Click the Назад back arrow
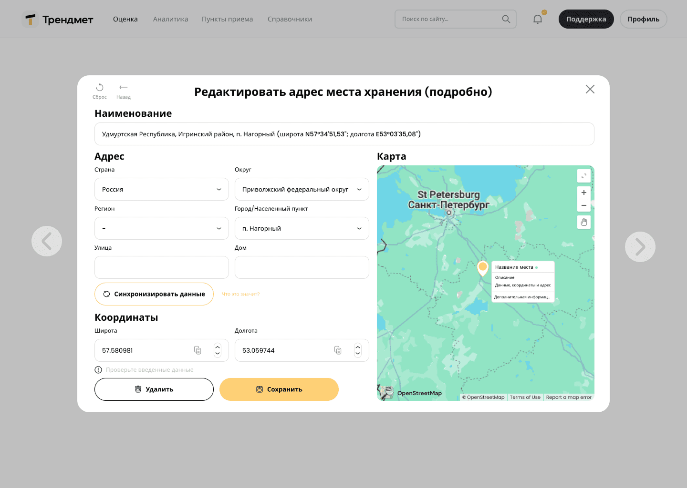The height and width of the screenshot is (488, 687). click(124, 91)
